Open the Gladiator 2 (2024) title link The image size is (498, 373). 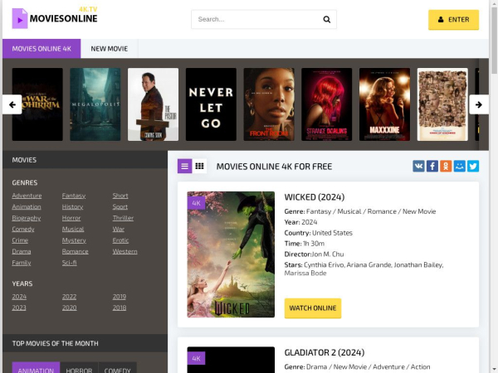point(325,353)
